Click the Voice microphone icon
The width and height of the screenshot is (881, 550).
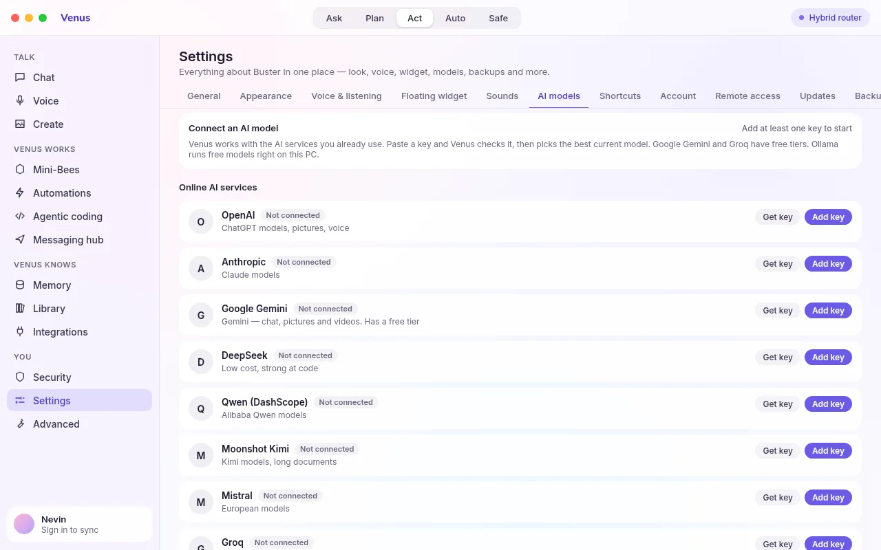click(x=20, y=101)
